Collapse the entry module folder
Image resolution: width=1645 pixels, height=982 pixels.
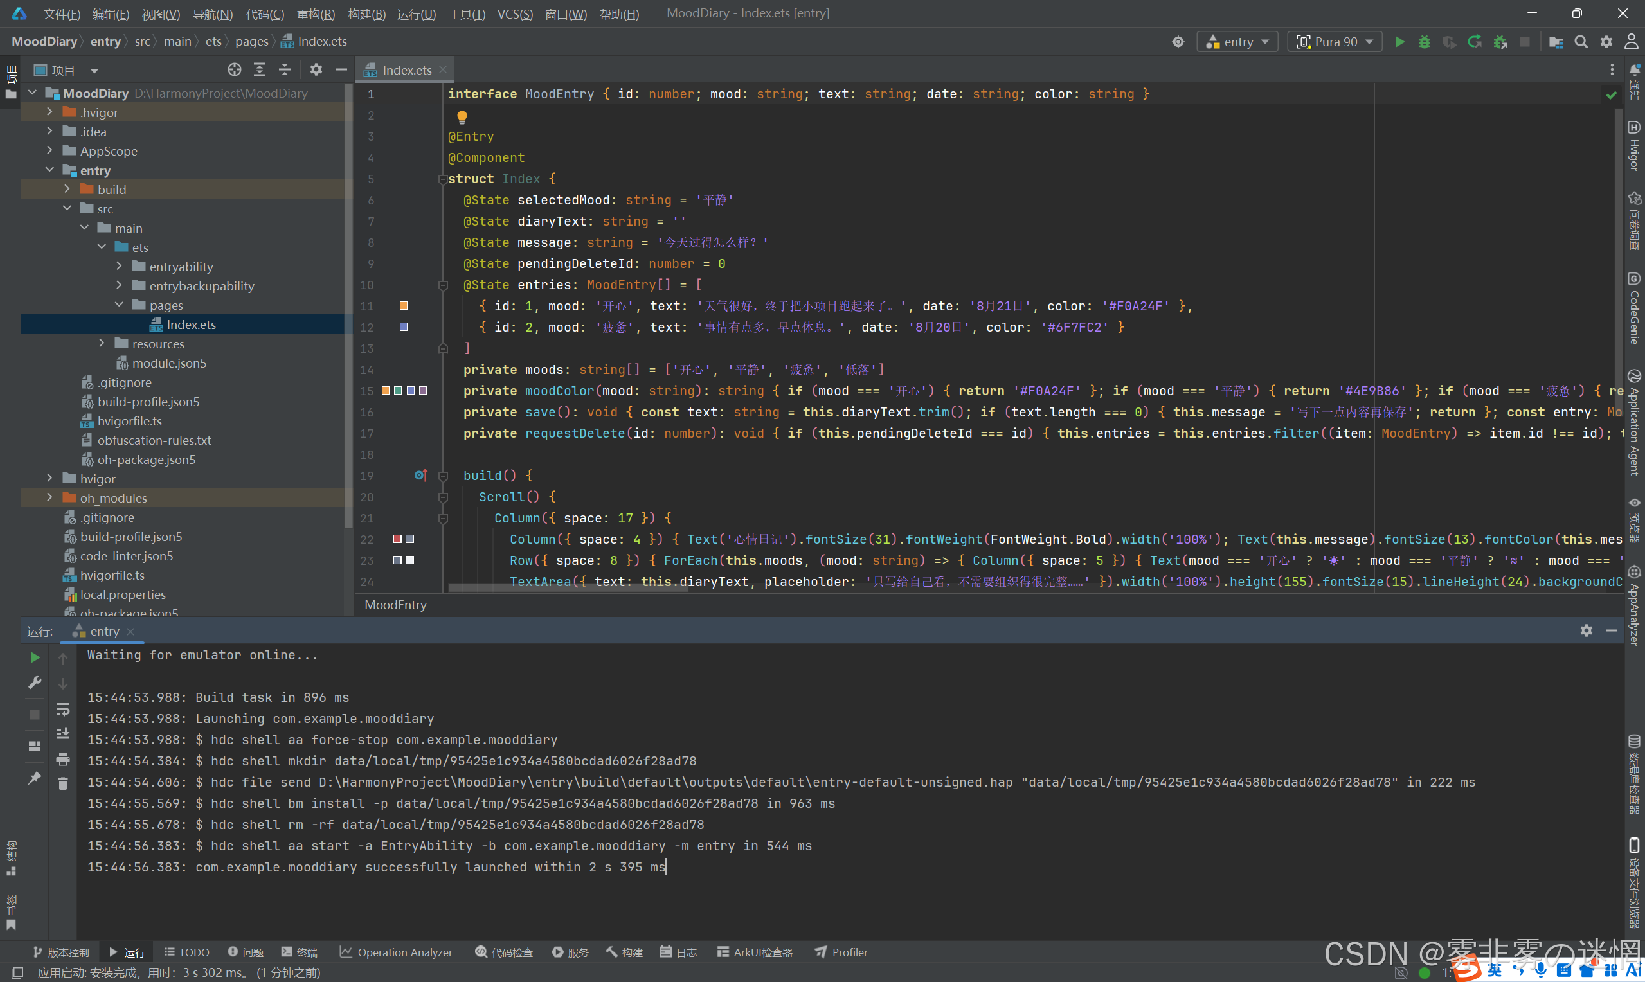(49, 170)
